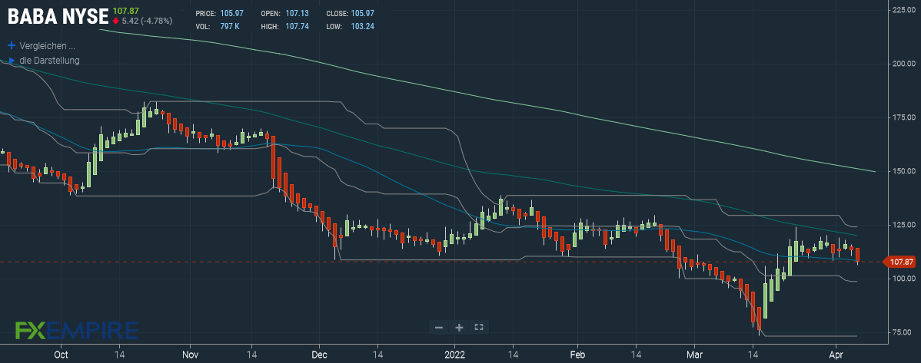This screenshot has height=363, width=921.
Task: Click the zoom in plus button
Action: (459, 327)
